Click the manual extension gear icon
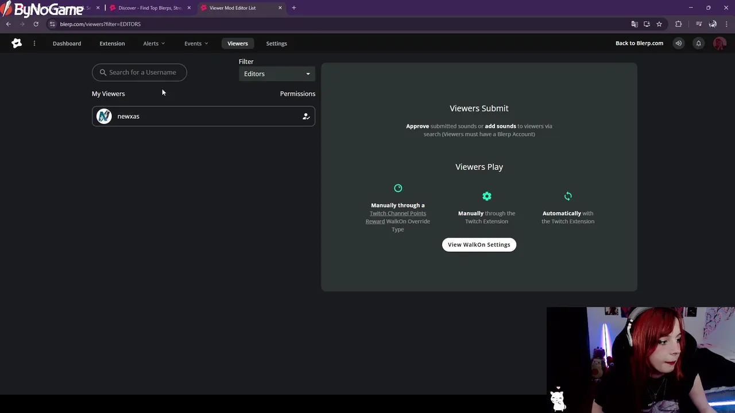 487,196
